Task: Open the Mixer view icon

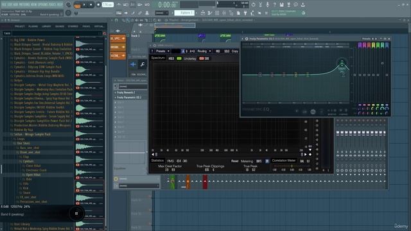Action: pos(224,13)
